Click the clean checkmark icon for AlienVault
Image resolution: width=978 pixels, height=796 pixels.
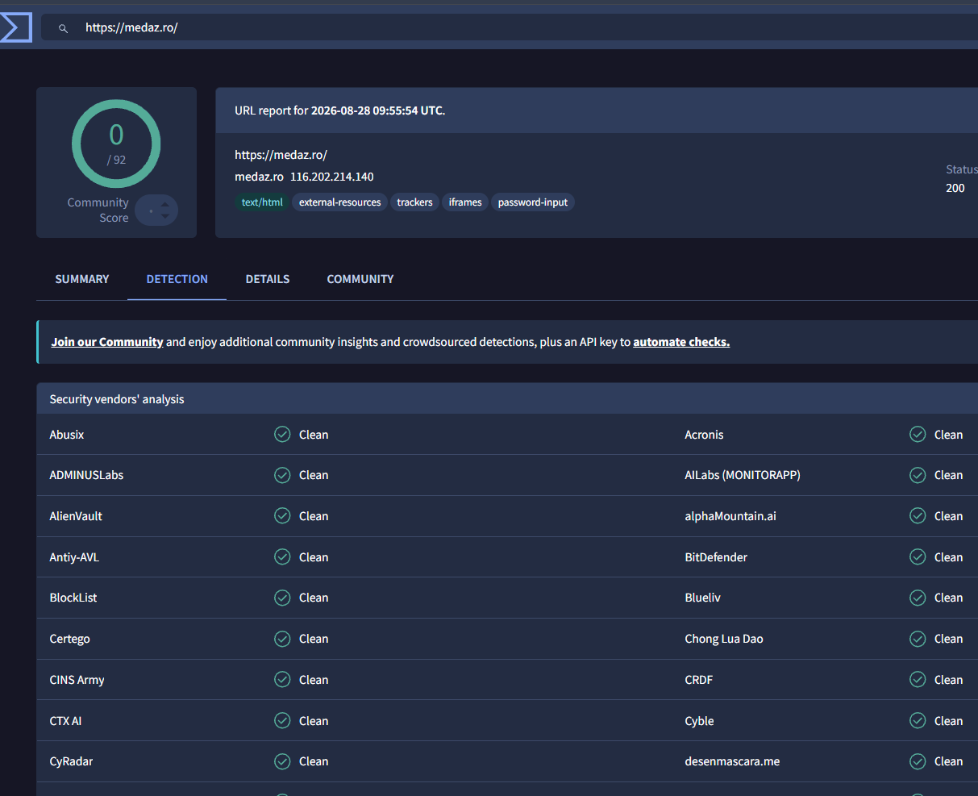pos(282,516)
